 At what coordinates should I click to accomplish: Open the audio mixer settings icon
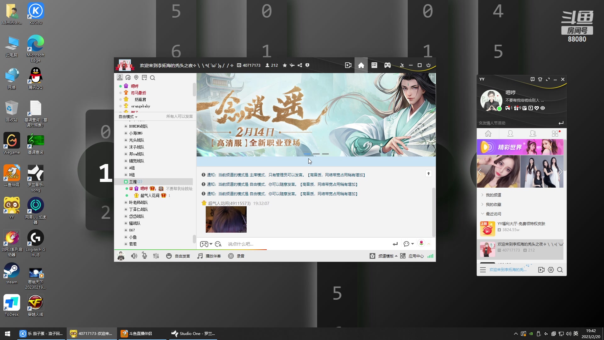click(x=156, y=256)
